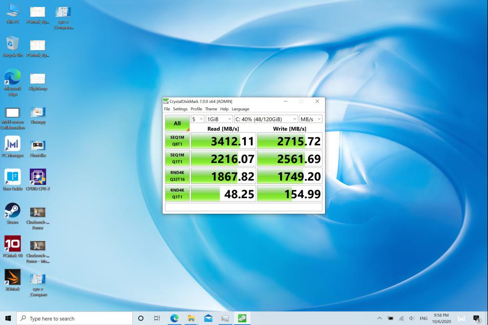Launch Steam from the desktop

pyautogui.click(x=13, y=214)
